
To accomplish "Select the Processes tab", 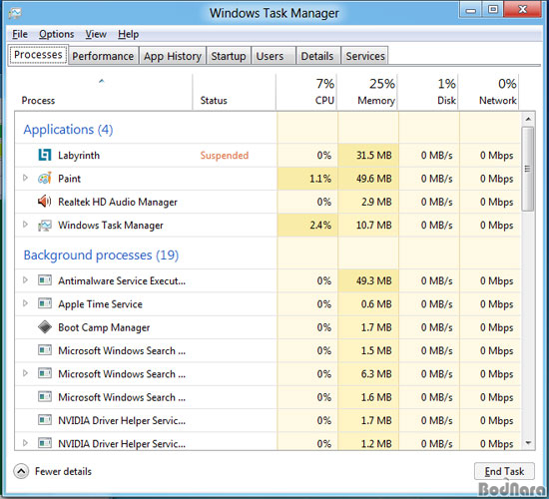I will (x=38, y=55).
